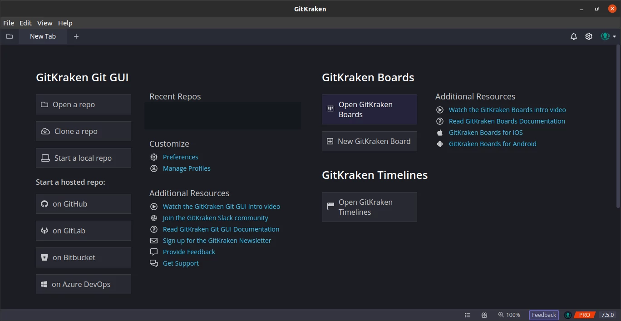The image size is (621, 321).
Task: Open the Help menu
Action: (x=65, y=23)
